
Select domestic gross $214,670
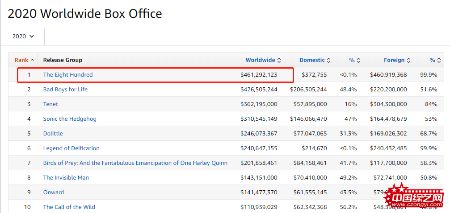tap(314, 148)
